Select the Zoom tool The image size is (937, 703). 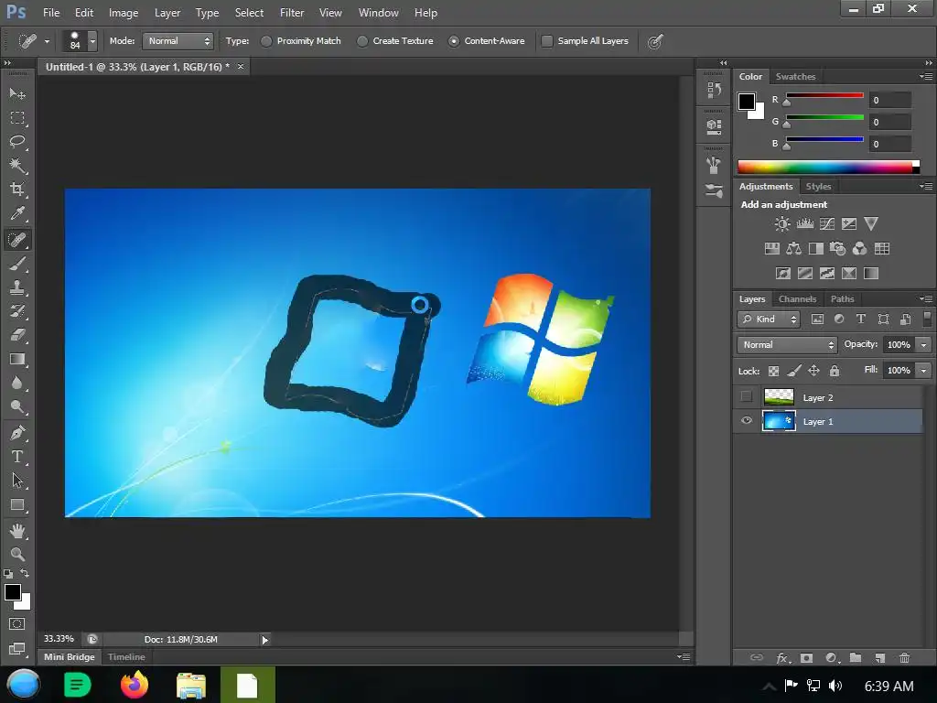tap(17, 554)
